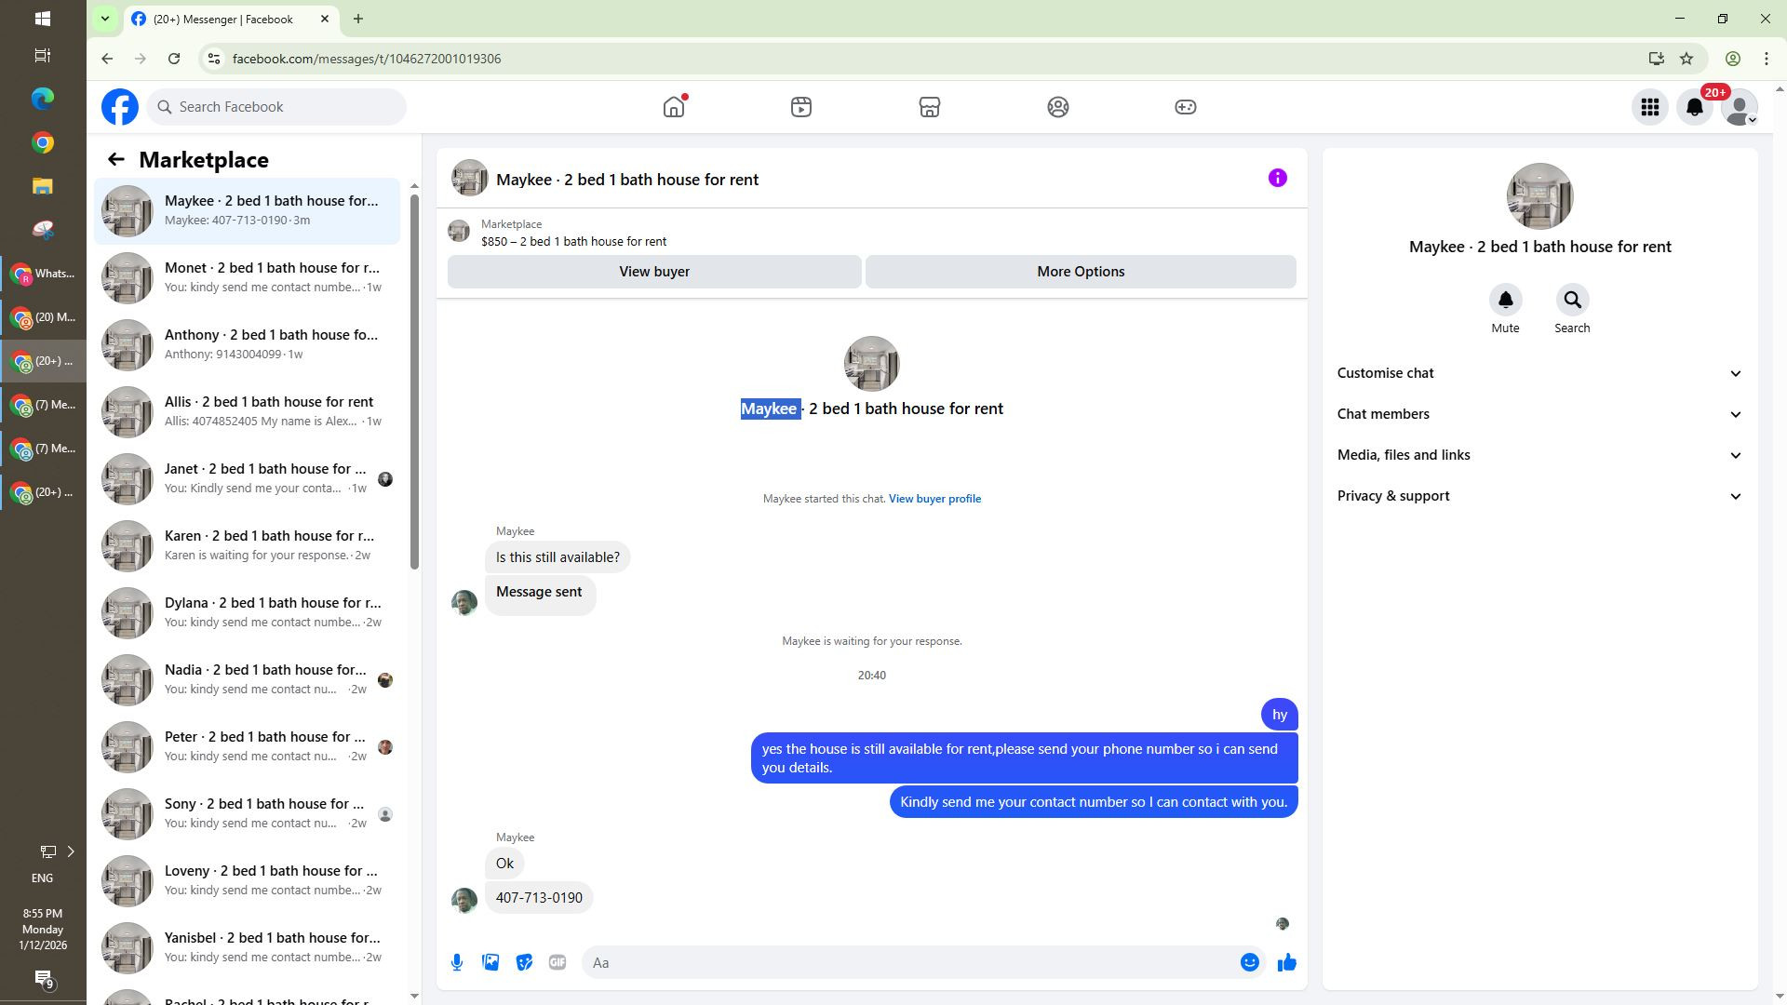Choose the sticker icon in composer
Screen dimensions: 1787x1005
[524, 963]
